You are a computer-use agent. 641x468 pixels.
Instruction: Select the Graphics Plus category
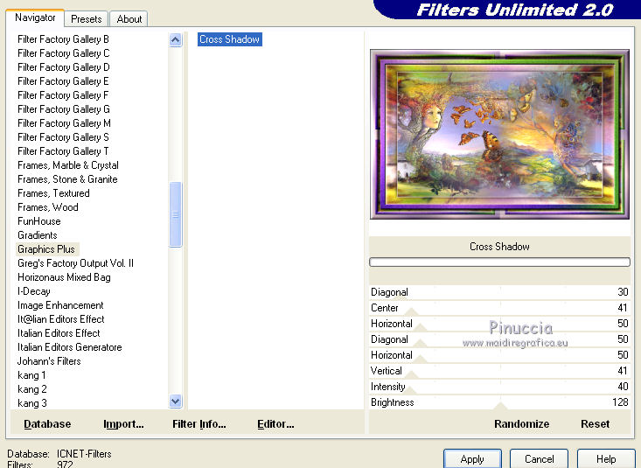46,249
